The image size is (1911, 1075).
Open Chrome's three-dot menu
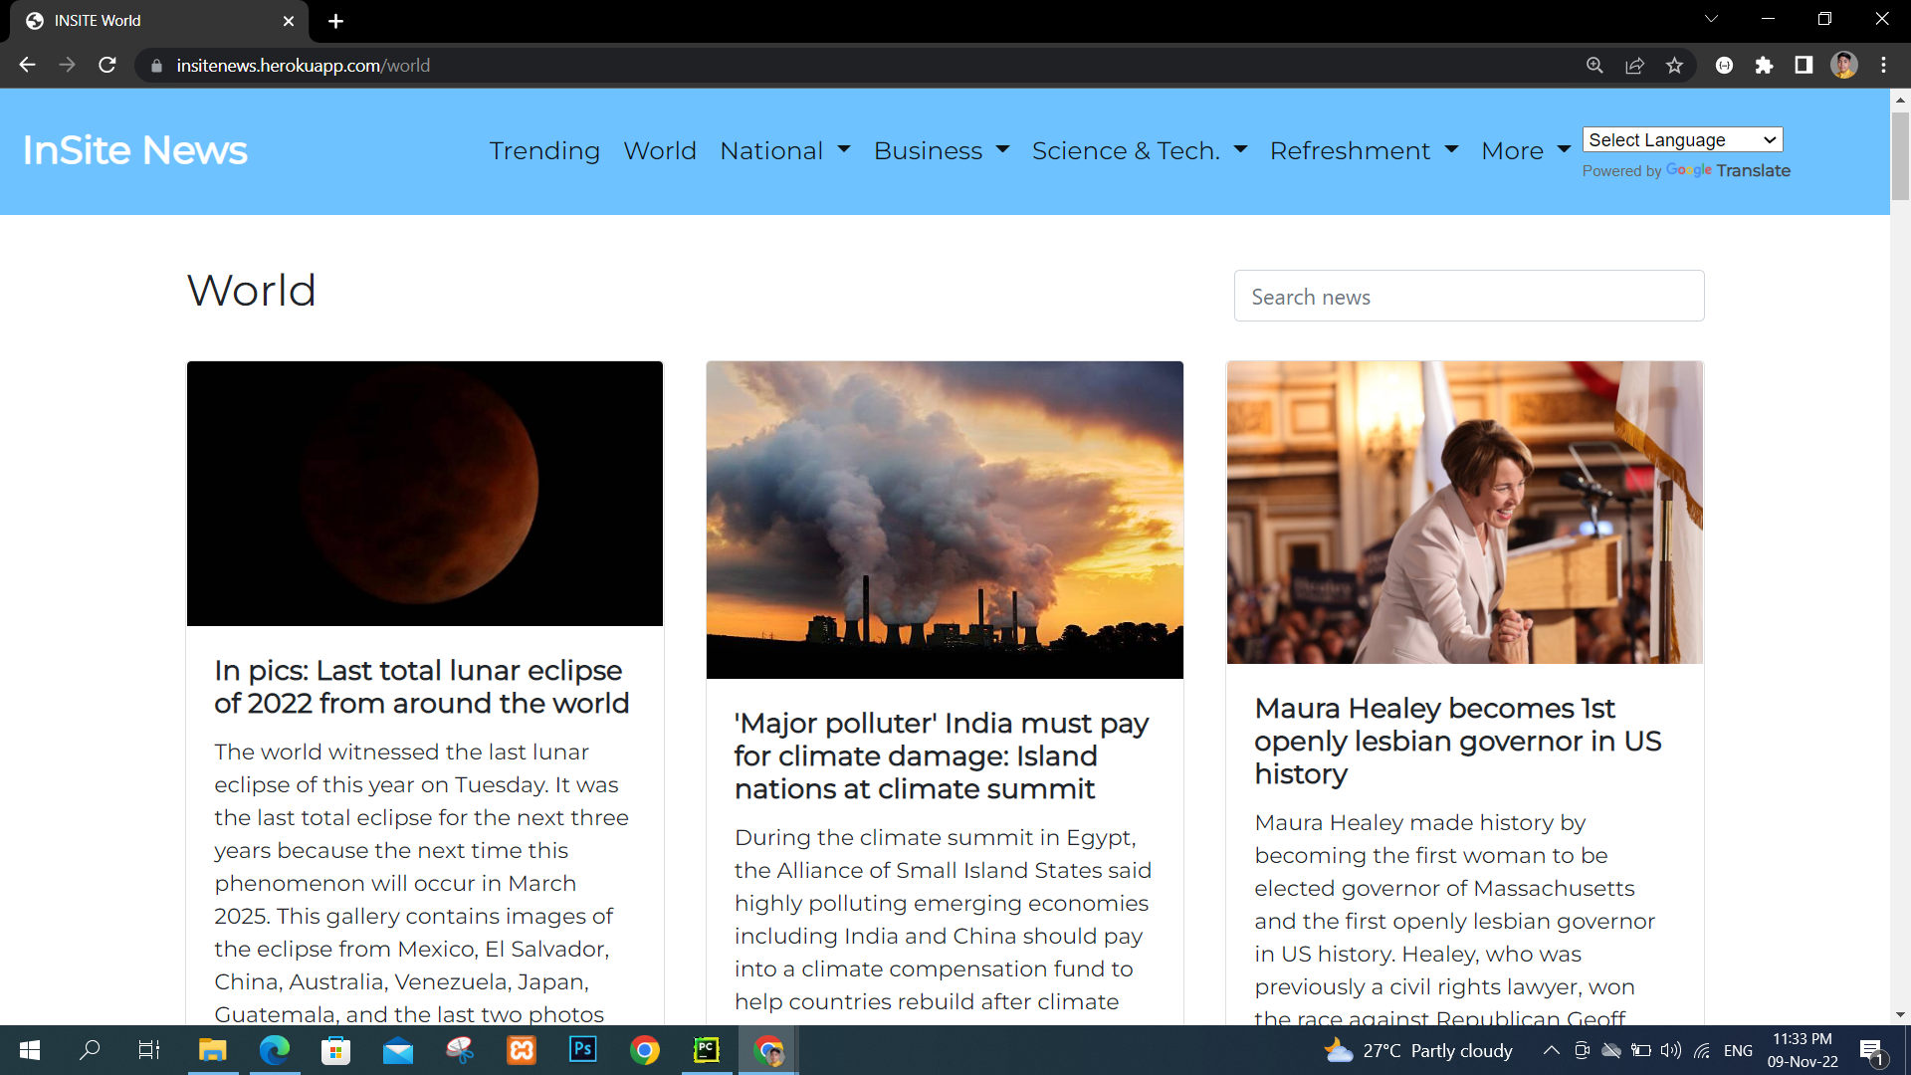coord(1883,65)
